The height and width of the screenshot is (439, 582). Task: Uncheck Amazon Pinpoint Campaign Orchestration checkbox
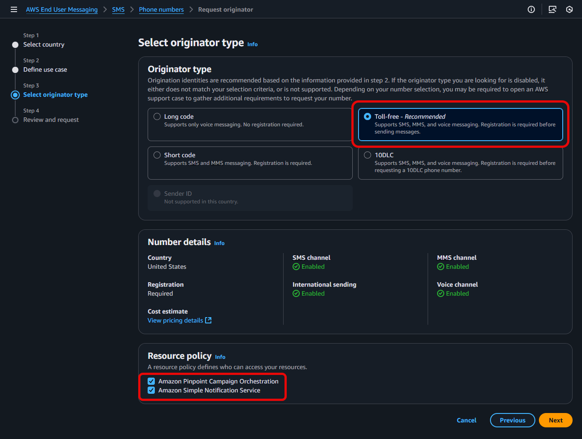point(152,381)
